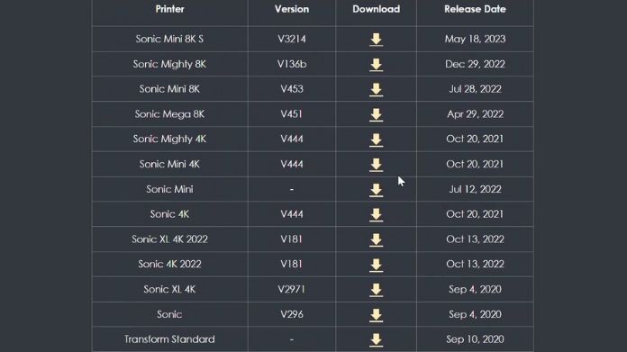Download Sonic XL 4K 2022 firmware
This screenshot has width=627, height=352.
376,239
